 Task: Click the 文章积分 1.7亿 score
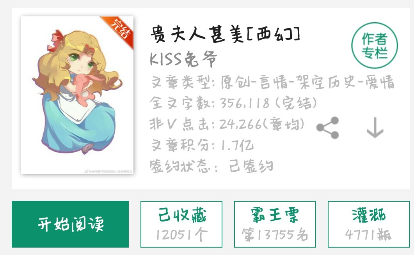pos(202,145)
